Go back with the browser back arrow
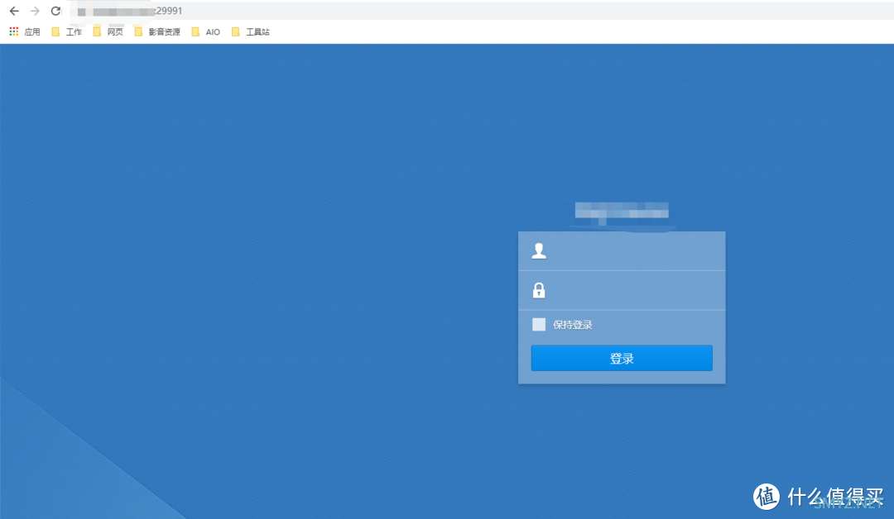Image resolution: width=894 pixels, height=519 pixels. [x=14, y=11]
